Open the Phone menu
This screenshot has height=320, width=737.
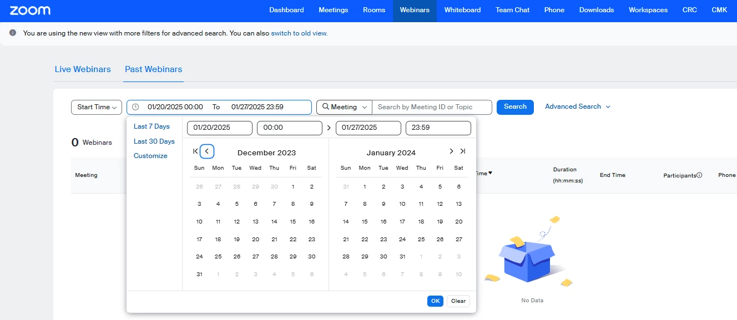tap(554, 10)
